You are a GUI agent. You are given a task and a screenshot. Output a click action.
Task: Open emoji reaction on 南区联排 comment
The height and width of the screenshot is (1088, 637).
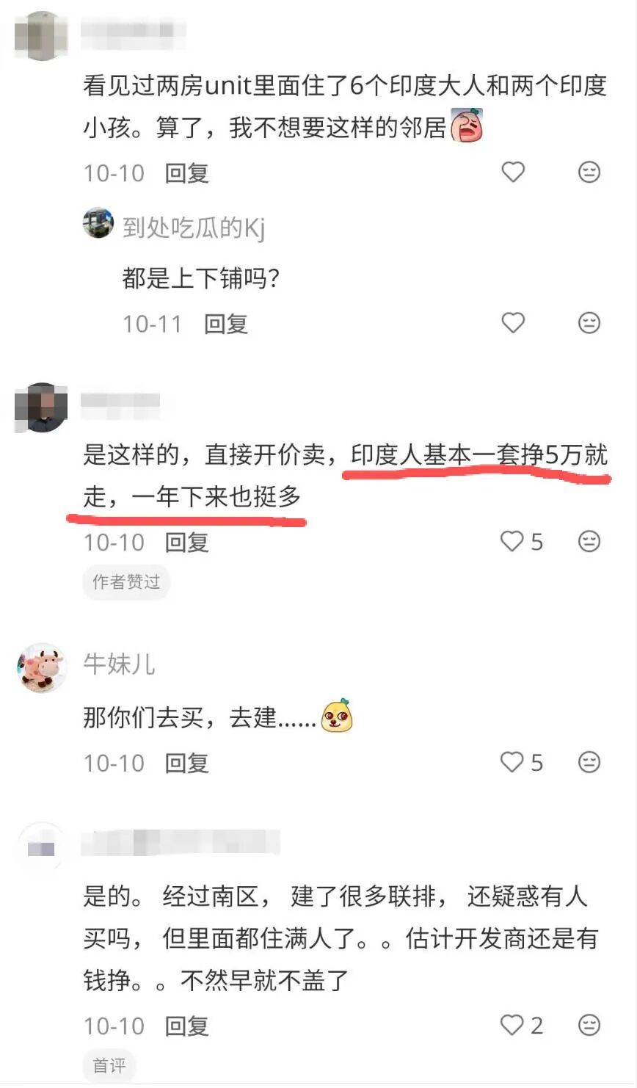click(589, 1025)
